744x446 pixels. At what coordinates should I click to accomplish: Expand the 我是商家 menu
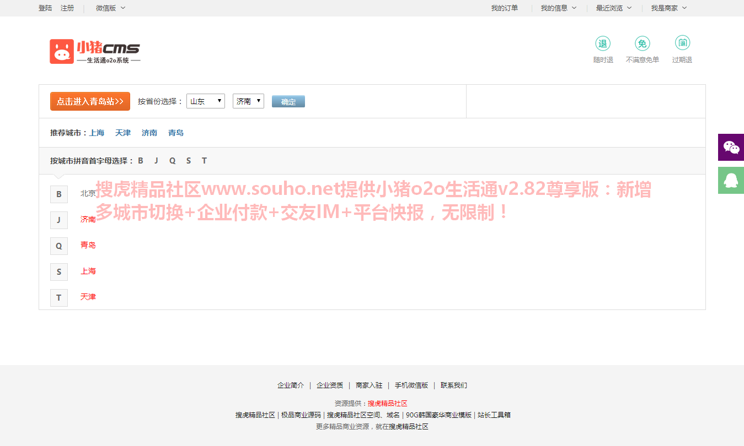[x=668, y=8]
